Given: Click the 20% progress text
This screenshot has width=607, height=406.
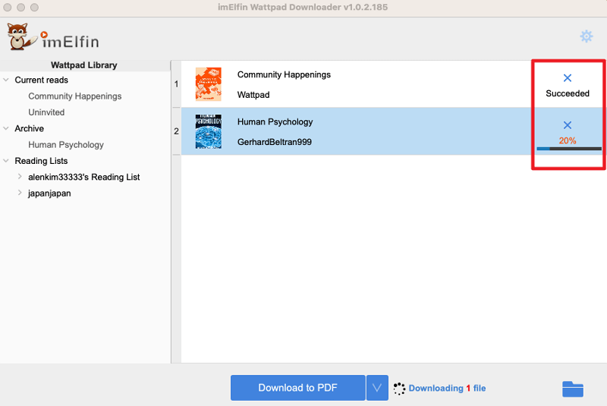Looking at the screenshot, I should [x=567, y=140].
